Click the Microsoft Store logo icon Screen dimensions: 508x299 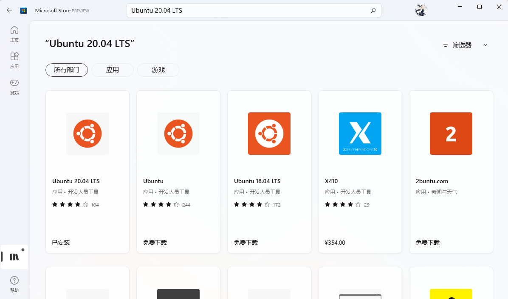pos(24,10)
